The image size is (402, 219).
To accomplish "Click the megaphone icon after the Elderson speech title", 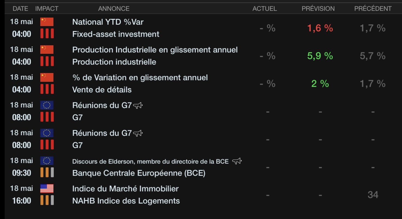I will coord(237,161).
